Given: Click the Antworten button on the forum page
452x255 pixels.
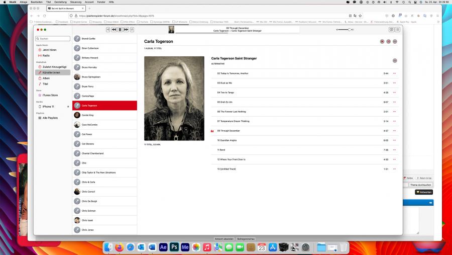Looking at the screenshot, I should click(423, 192).
